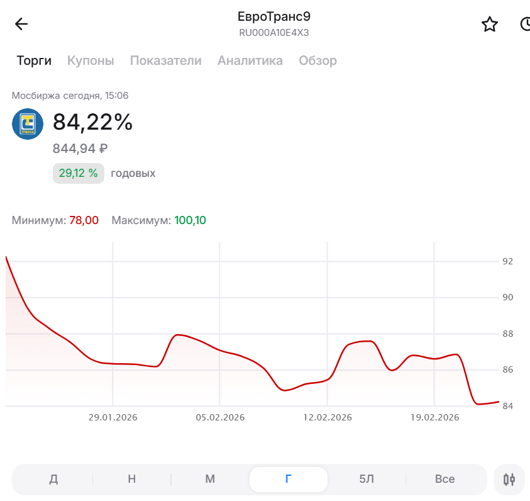Click the годовых label
The image size is (530, 501).
133,174
